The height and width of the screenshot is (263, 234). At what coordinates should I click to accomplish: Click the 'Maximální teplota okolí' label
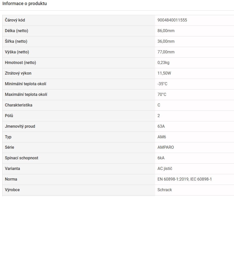point(26,95)
